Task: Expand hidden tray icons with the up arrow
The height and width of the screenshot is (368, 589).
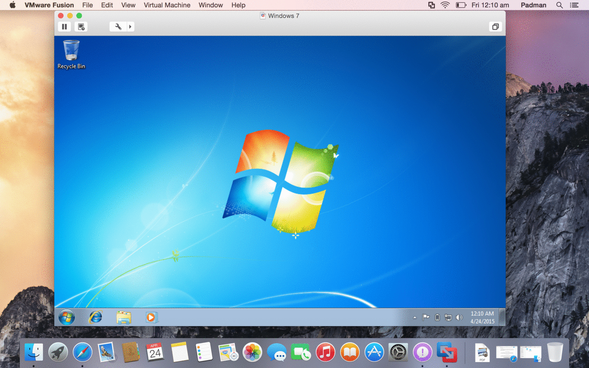Action: [415, 317]
